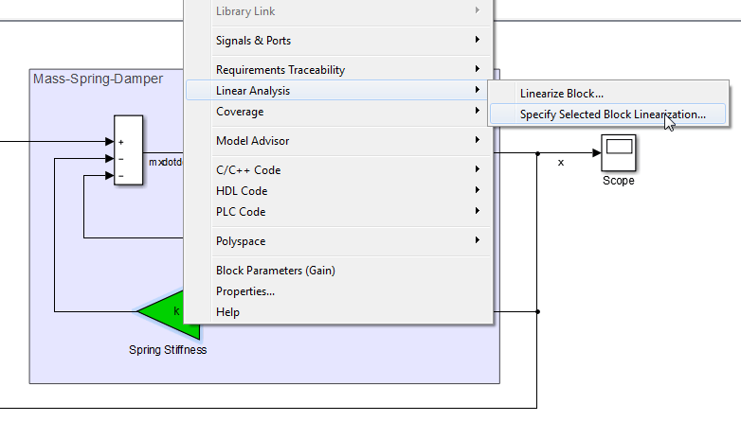Expand the Signals & Ports submenu
The width and height of the screenshot is (741, 439).
click(254, 41)
